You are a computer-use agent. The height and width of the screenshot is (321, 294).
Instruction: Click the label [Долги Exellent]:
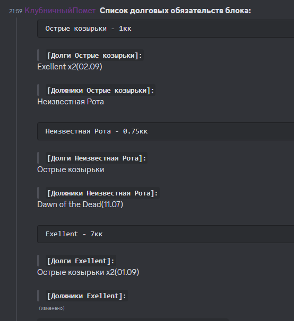pyautogui.click(x=81, y=261)
